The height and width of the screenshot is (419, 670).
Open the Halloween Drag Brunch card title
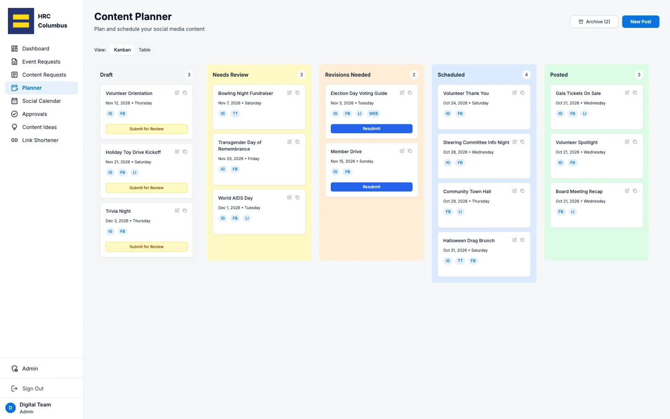click(x=469, y=241)
